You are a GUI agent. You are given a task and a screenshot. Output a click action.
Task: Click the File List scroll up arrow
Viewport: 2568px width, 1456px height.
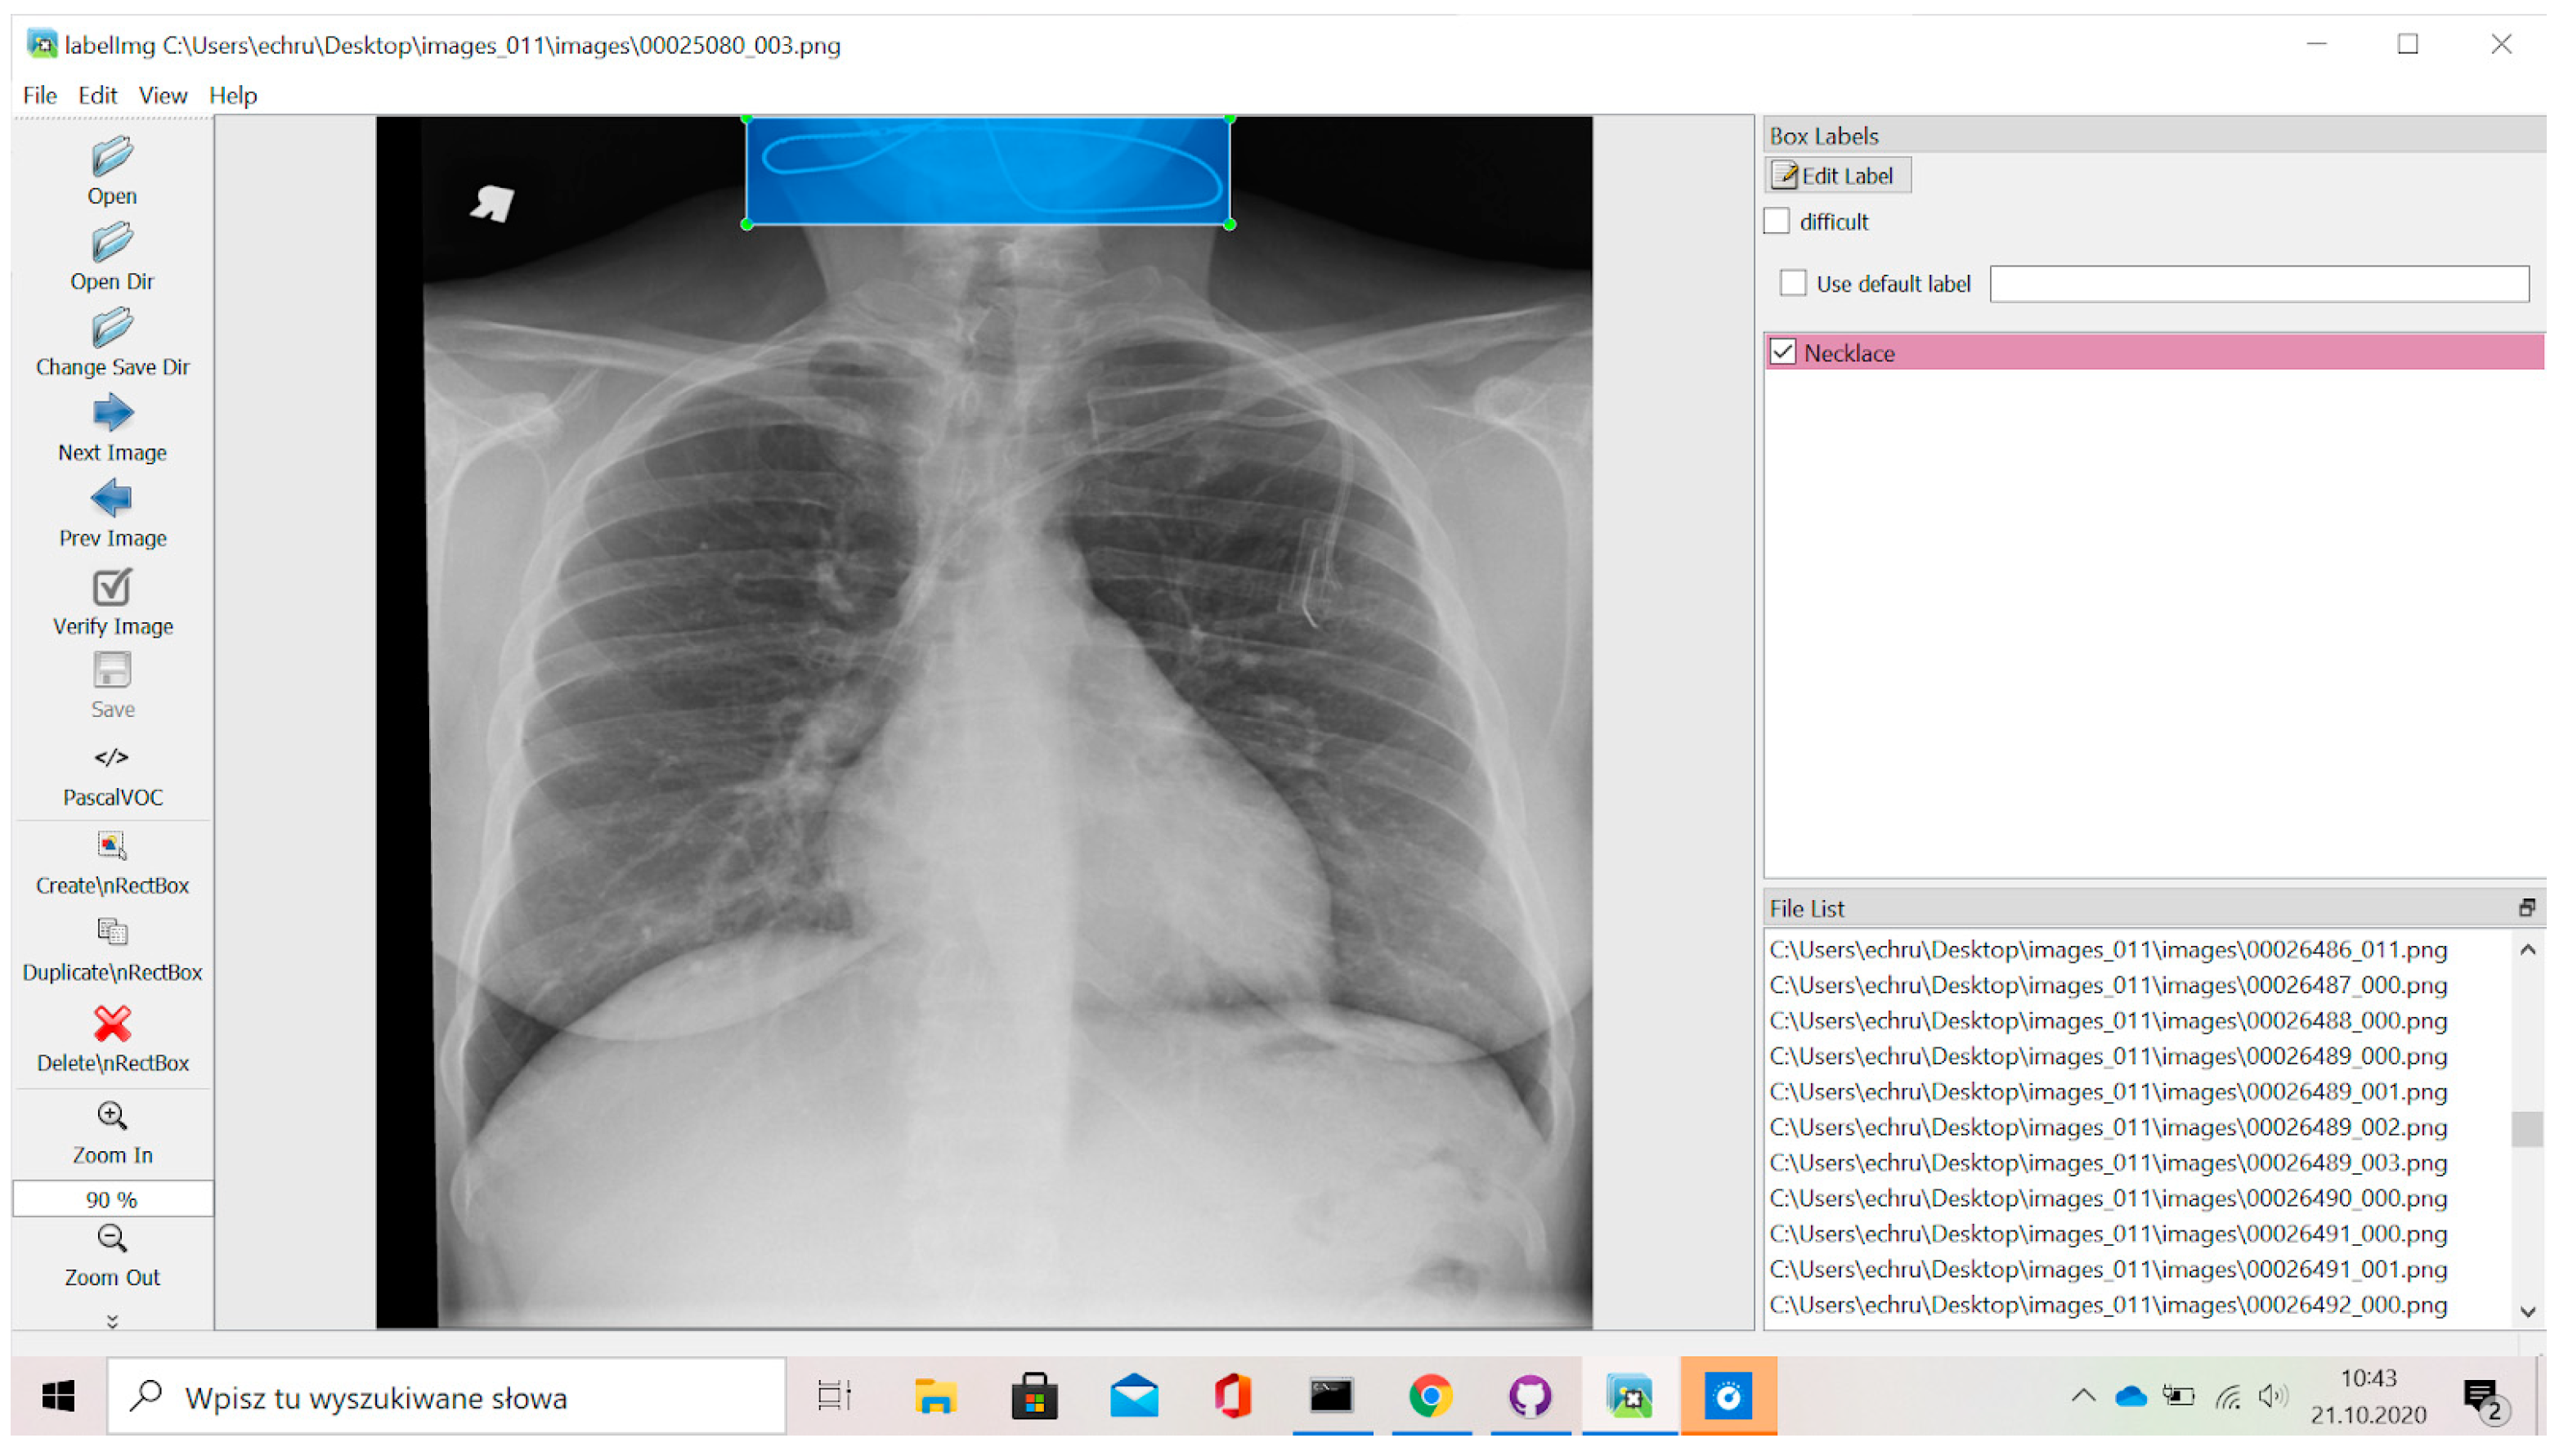tap(2528, 950)
